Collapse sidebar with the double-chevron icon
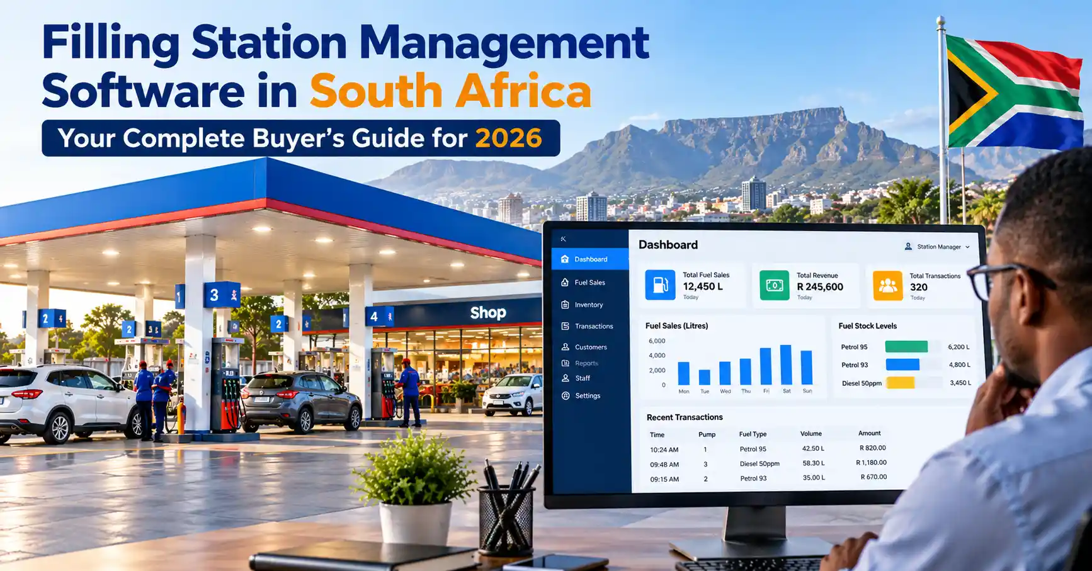The height and width of the screenshot is (571, 1092). tap(563, 239)
